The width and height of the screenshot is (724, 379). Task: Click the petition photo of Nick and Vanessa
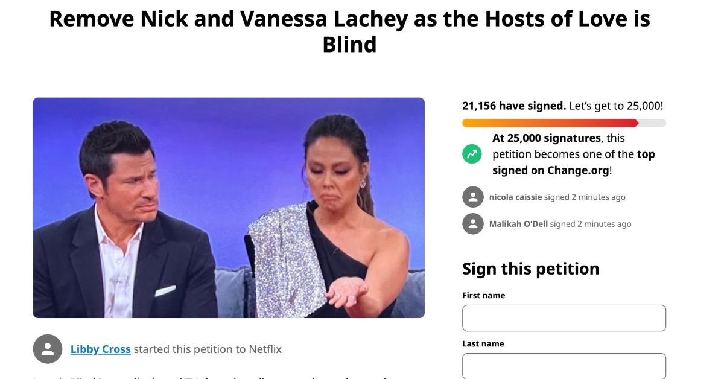point(229,208)
